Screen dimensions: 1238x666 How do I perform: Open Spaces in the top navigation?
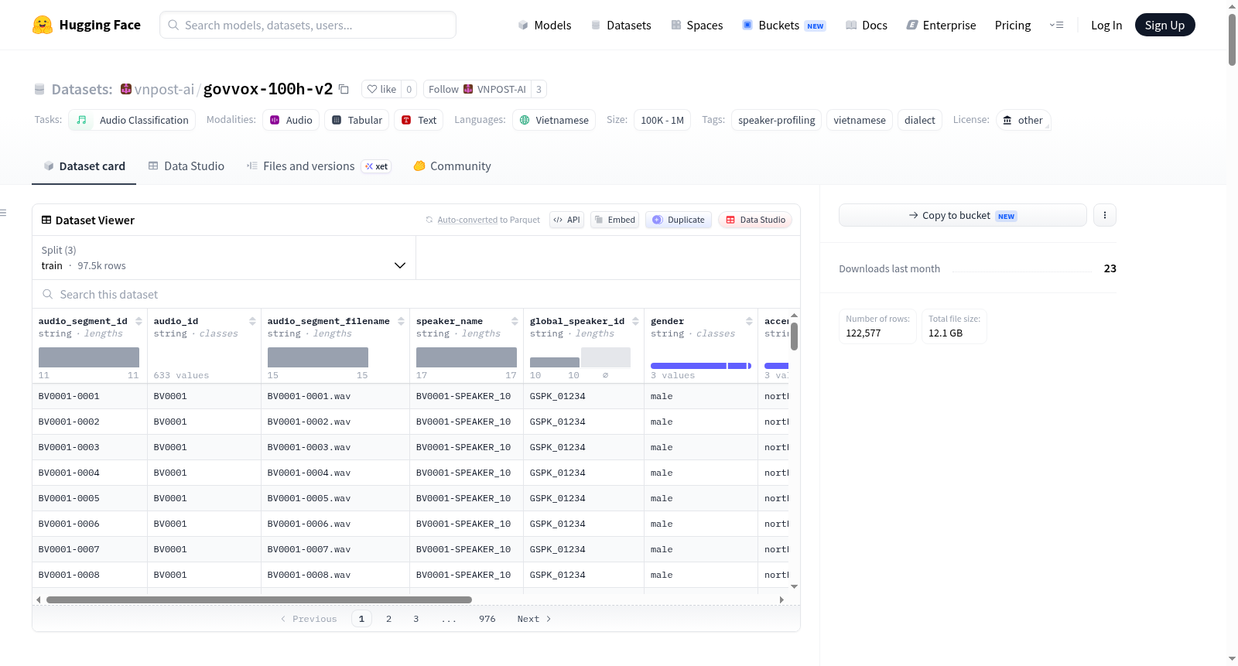tap(696, 25)
